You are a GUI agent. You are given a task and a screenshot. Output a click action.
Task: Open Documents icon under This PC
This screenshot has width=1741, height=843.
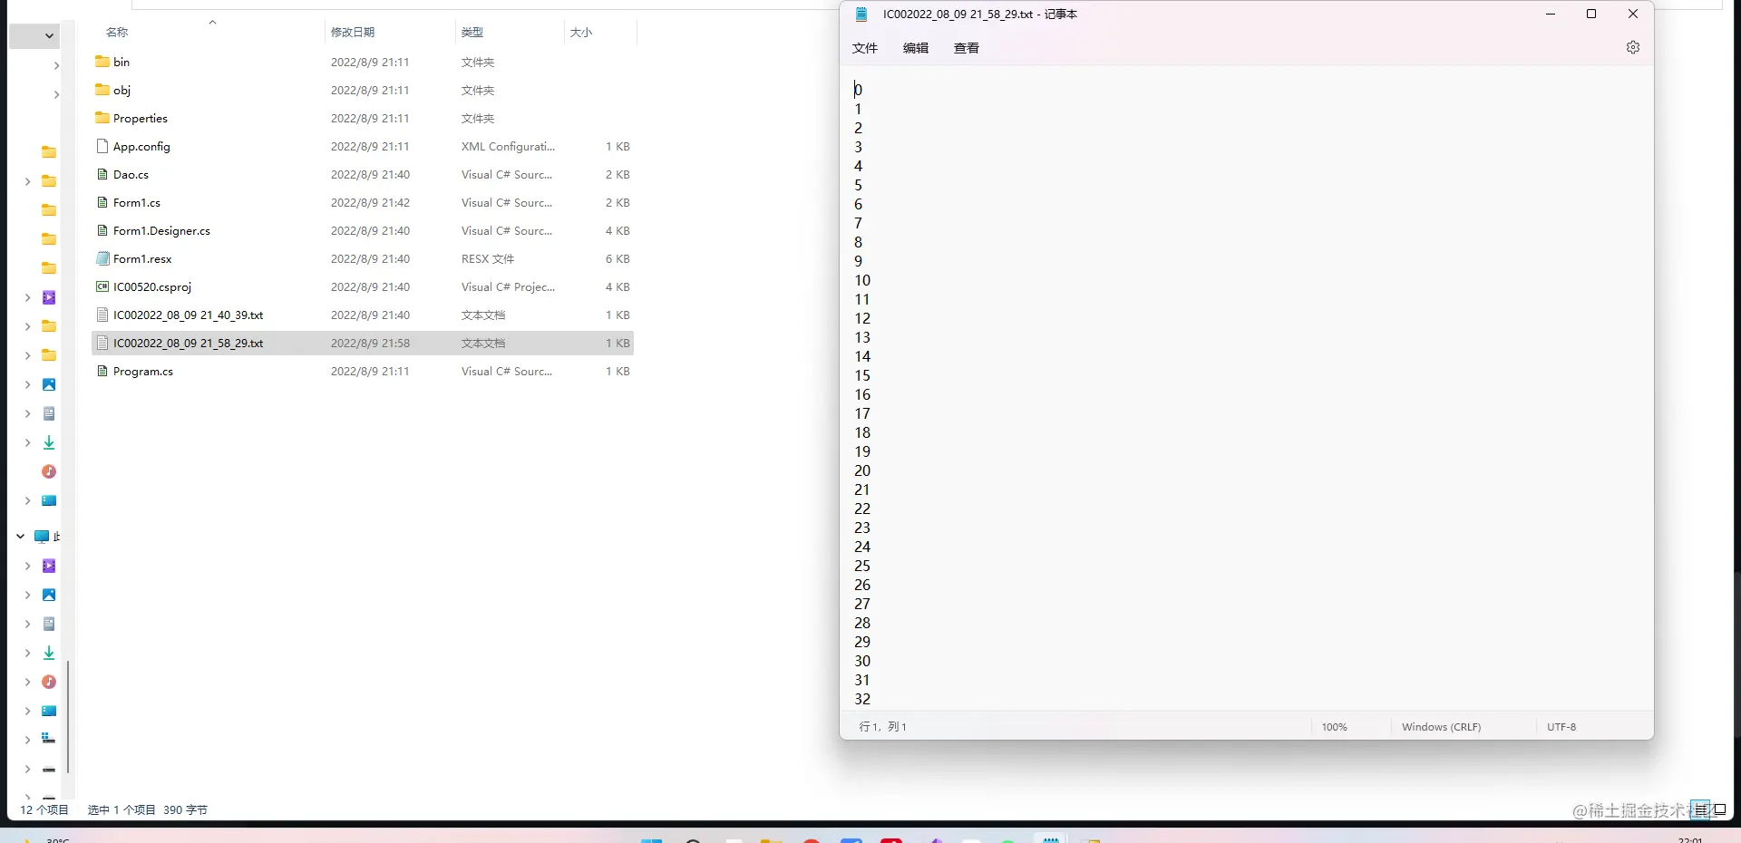tap(49, 624)
